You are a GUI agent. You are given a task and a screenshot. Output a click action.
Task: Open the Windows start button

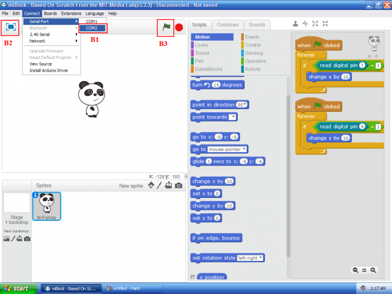coord(18,288)
